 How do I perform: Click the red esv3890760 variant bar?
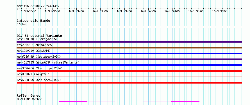coord(129,71)
